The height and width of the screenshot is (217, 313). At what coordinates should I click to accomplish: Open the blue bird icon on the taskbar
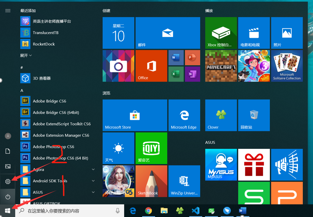pos(227,211)
